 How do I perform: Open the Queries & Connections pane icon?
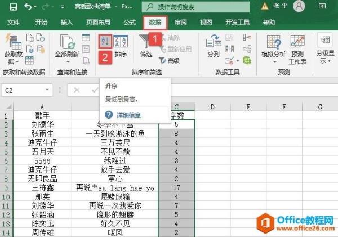86,38
